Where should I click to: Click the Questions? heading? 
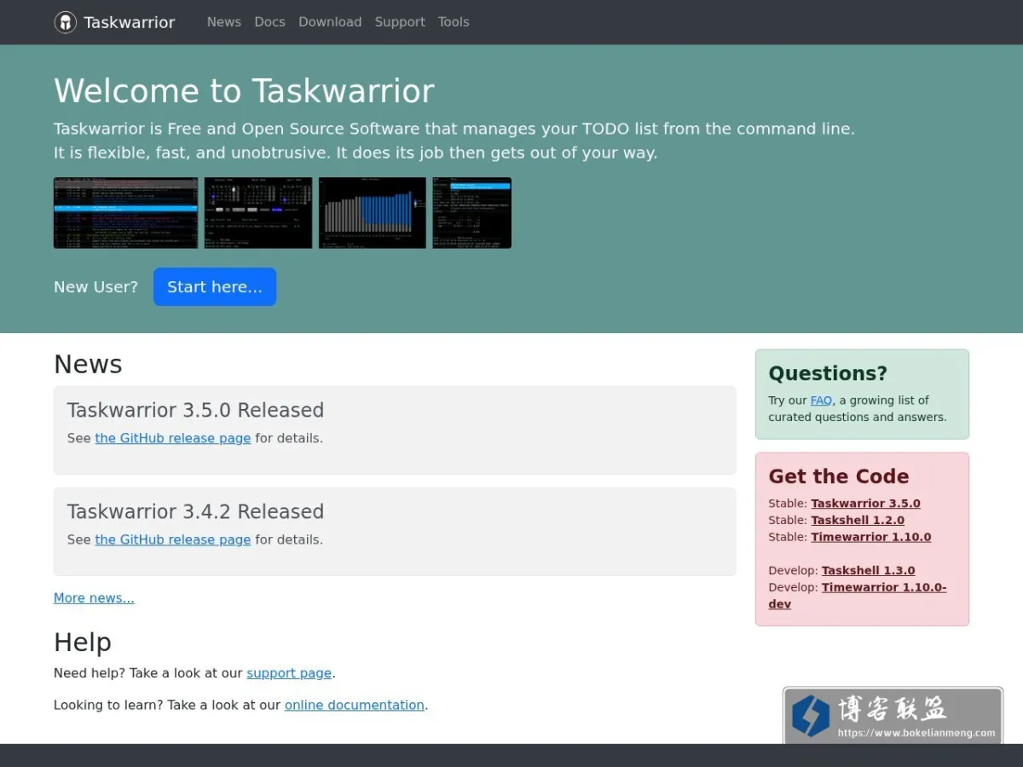pyautogui.click(x=828, y=373)
